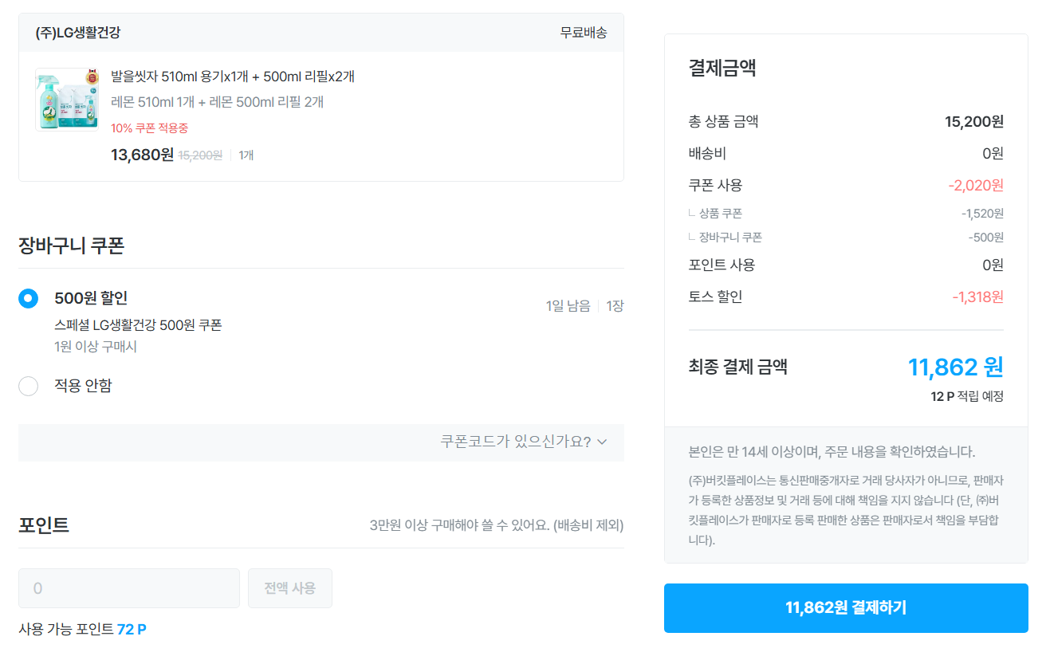Screen dimensions: 1046x660
Task: Click the 11,862원 결제하기 button
Action: pos(846,608)
